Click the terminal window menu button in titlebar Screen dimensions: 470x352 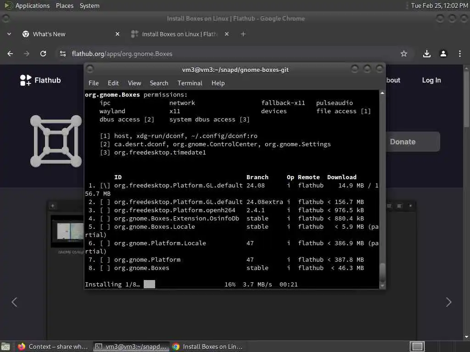pyautogui.click(x=90, y=69)
